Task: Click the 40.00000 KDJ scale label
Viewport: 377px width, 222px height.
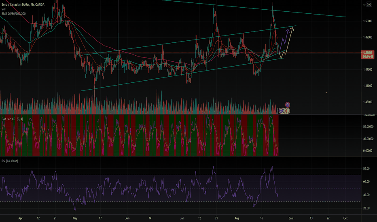Action: (368, 139)
